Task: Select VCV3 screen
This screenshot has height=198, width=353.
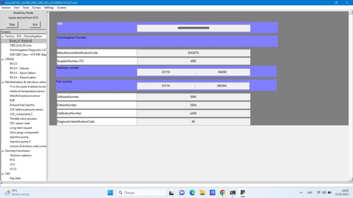Action: [13, 169]
